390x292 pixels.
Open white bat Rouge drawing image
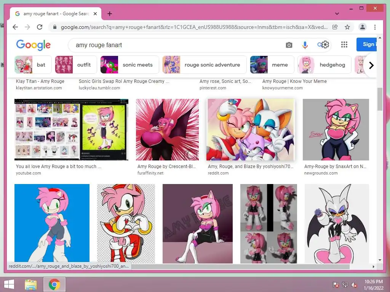click(337, 224)
